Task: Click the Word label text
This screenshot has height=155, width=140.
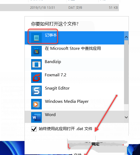Action: pyautogui.click(x=50, y=115)
